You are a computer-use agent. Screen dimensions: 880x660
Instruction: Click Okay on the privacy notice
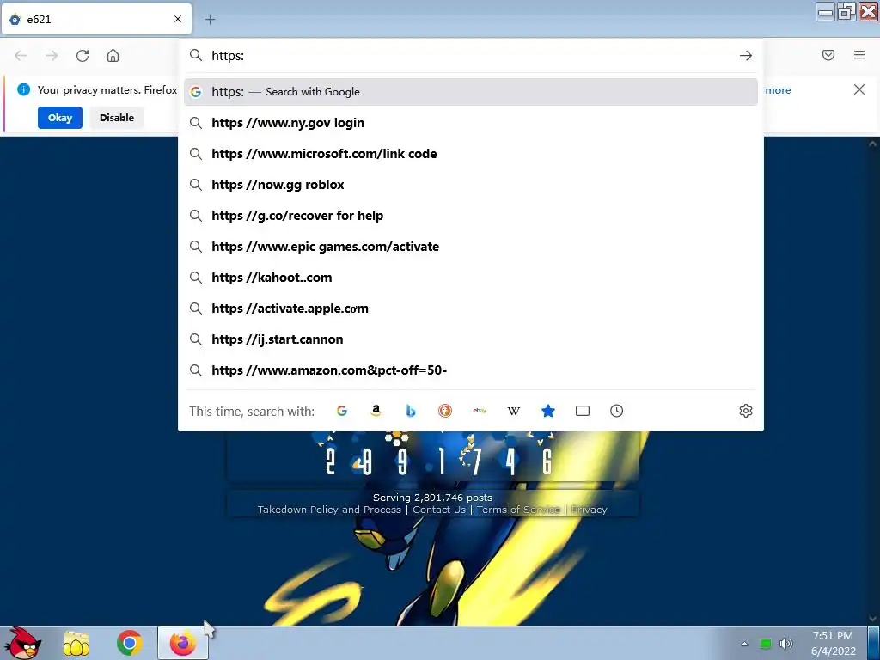tap(60, 118)
